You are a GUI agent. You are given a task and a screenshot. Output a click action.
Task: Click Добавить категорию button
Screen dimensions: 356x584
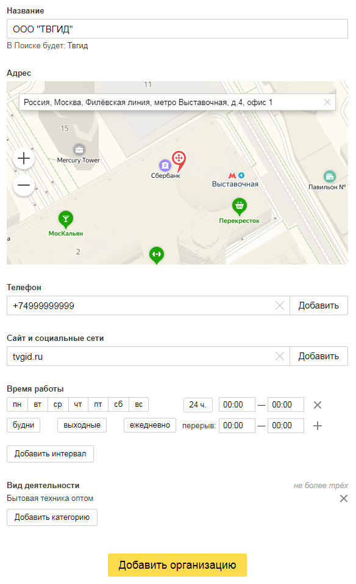tap(52, 517)
